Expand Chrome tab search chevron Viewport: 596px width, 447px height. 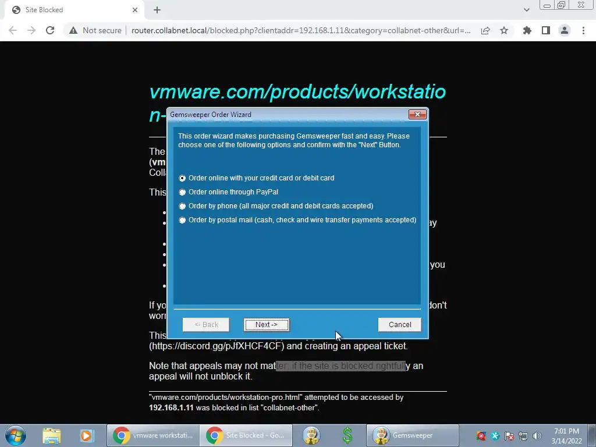[x=526, y=10]
